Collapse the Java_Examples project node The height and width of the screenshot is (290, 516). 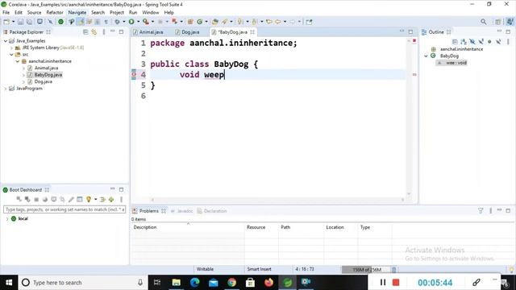coord(6,41)
